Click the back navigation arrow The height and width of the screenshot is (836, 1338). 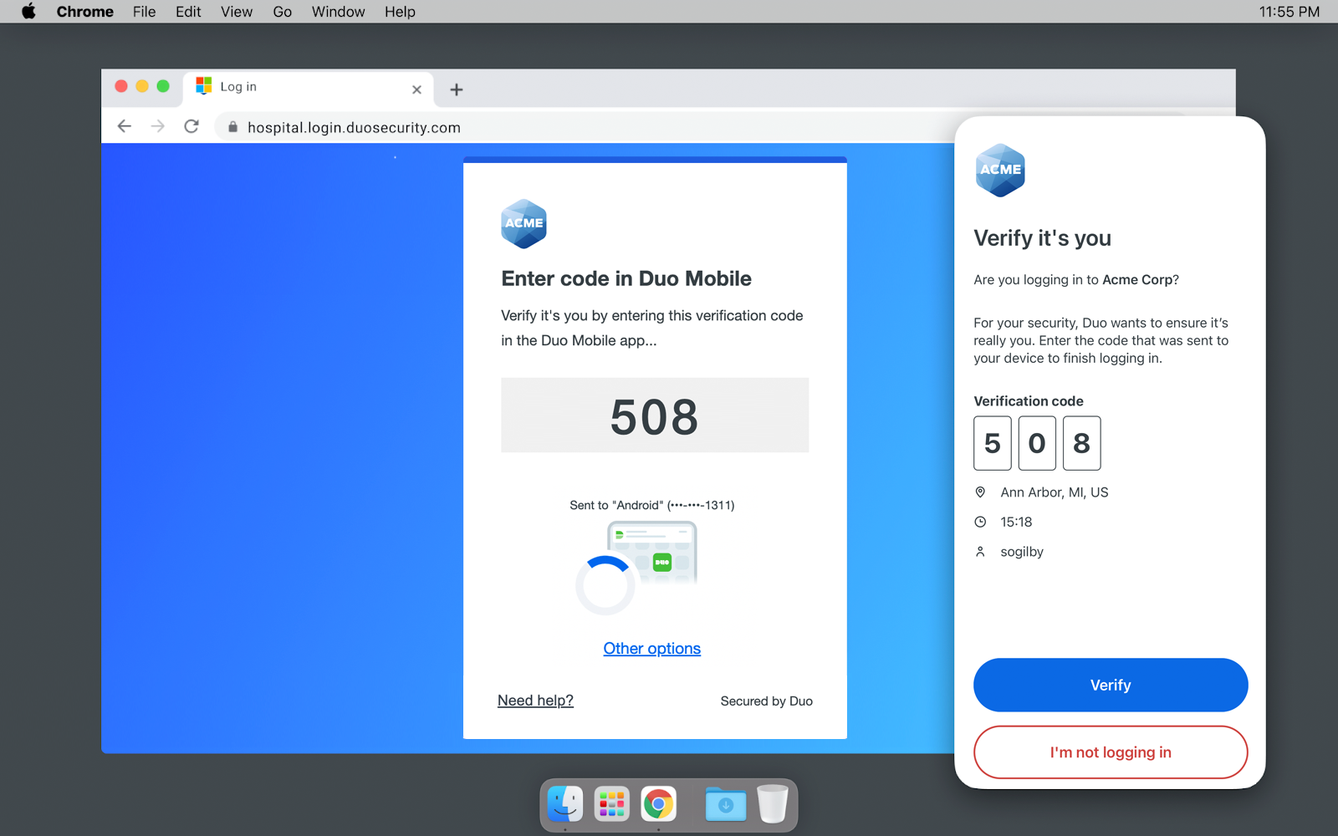pyautogui.click(x=124, y=125)
